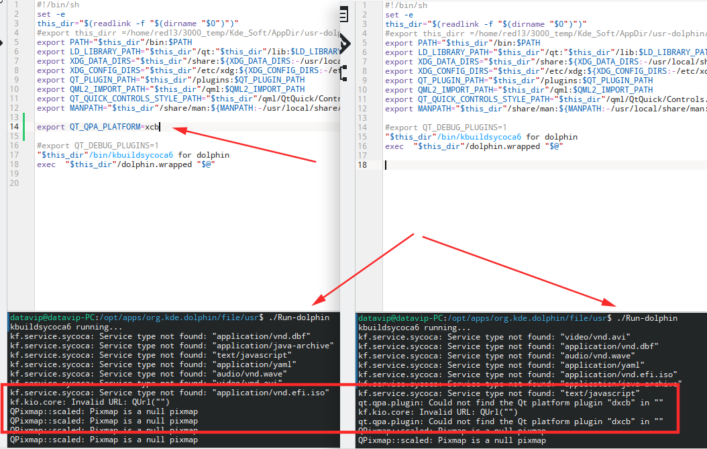Click 'export QT_PLUGIN_PATH' line in right editor
This screenshot has width=707, height=449.
click(519, 81)
